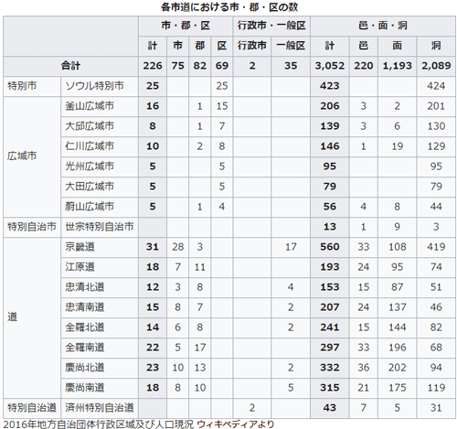Click the value 146 in 仁川広域市 row
The width and height of the screenshot is (457, 429).
330,146
